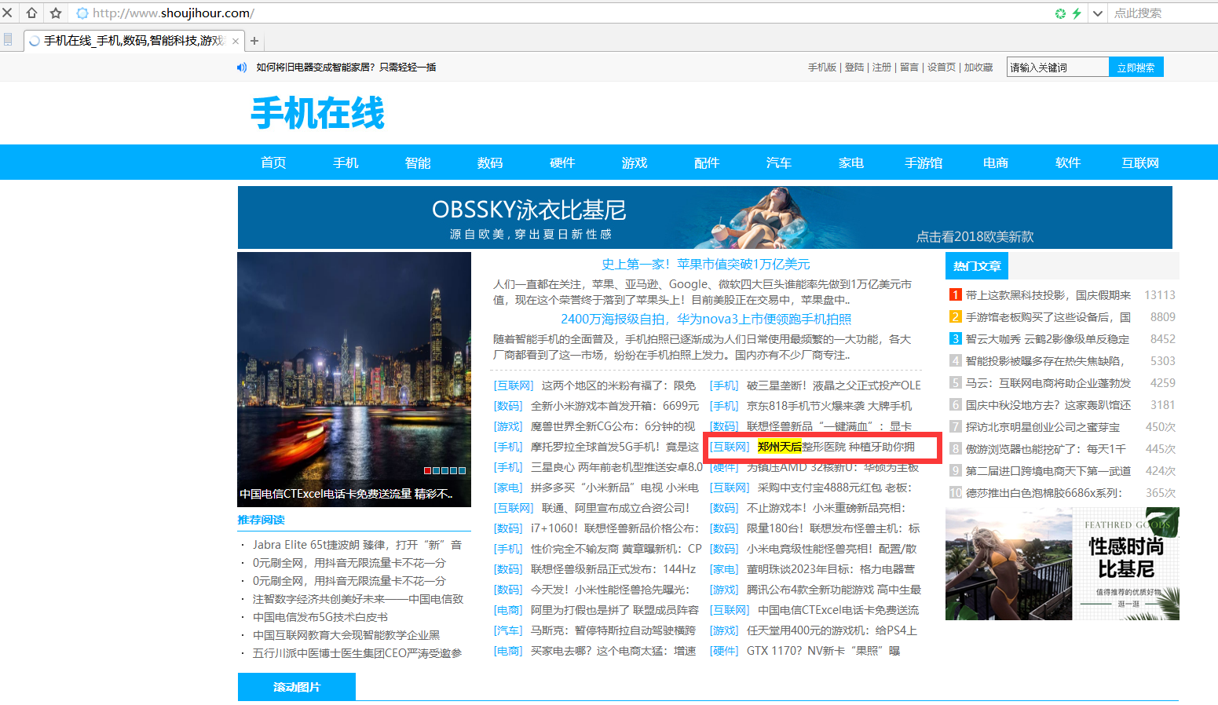The height and width of the screenshot is (705, 1218).
Task: Select the 热门文章 tab
Action: click(976, 266)
